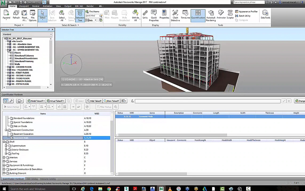Screen dimensions: 305x191
Task: Click Select All in the ribbon
Action: pos(62,15)
